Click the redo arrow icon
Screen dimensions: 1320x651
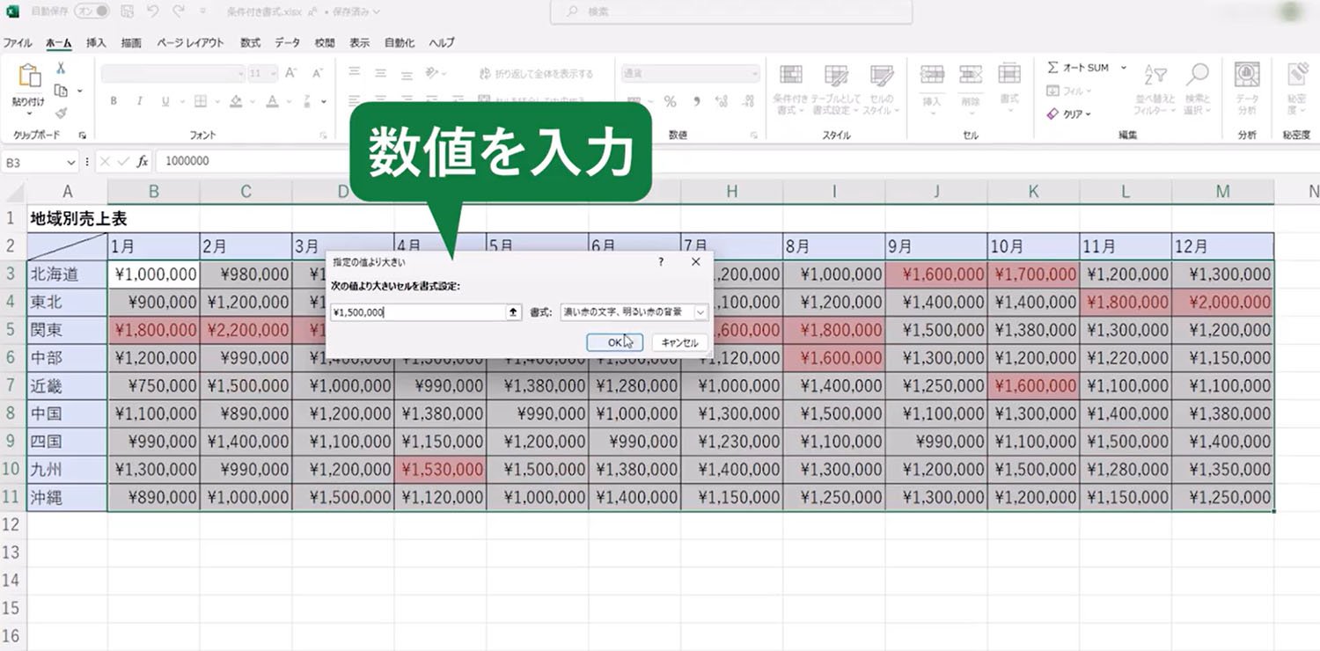pos(179,11)
